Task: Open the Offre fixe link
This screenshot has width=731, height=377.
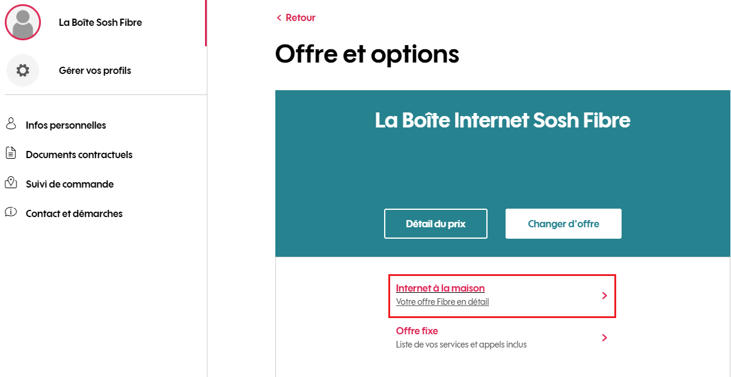Action: (x=417, y=331)
